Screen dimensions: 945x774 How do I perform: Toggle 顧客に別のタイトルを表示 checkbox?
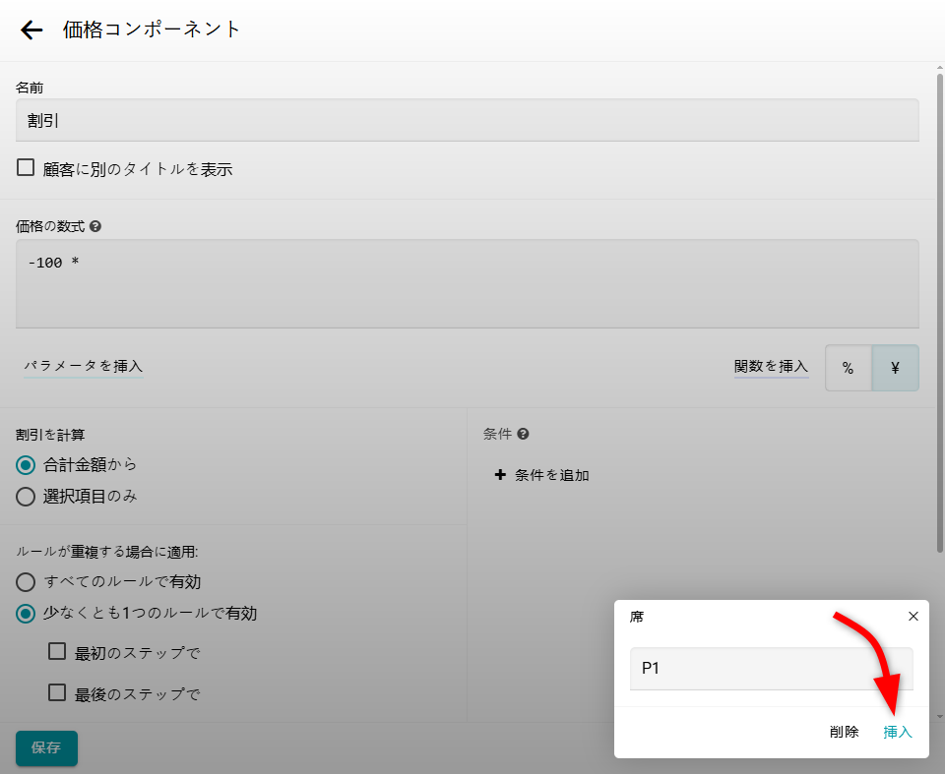(x=26, y=167)
